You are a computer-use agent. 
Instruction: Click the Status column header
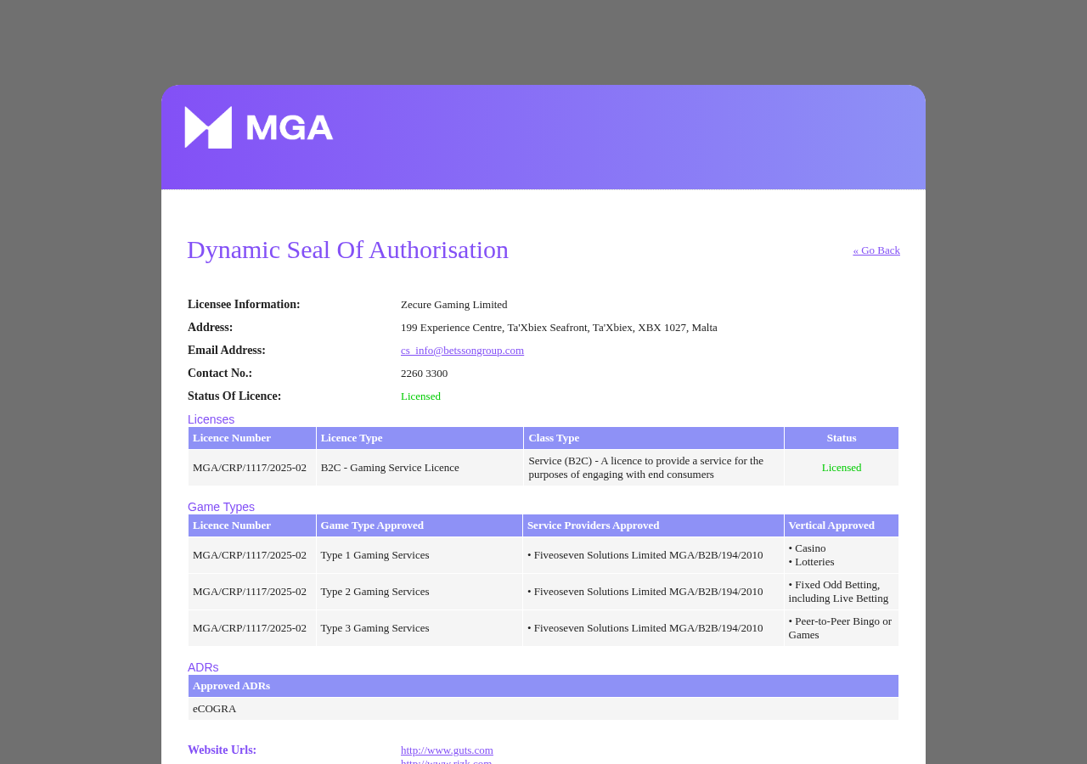(842, 438)
